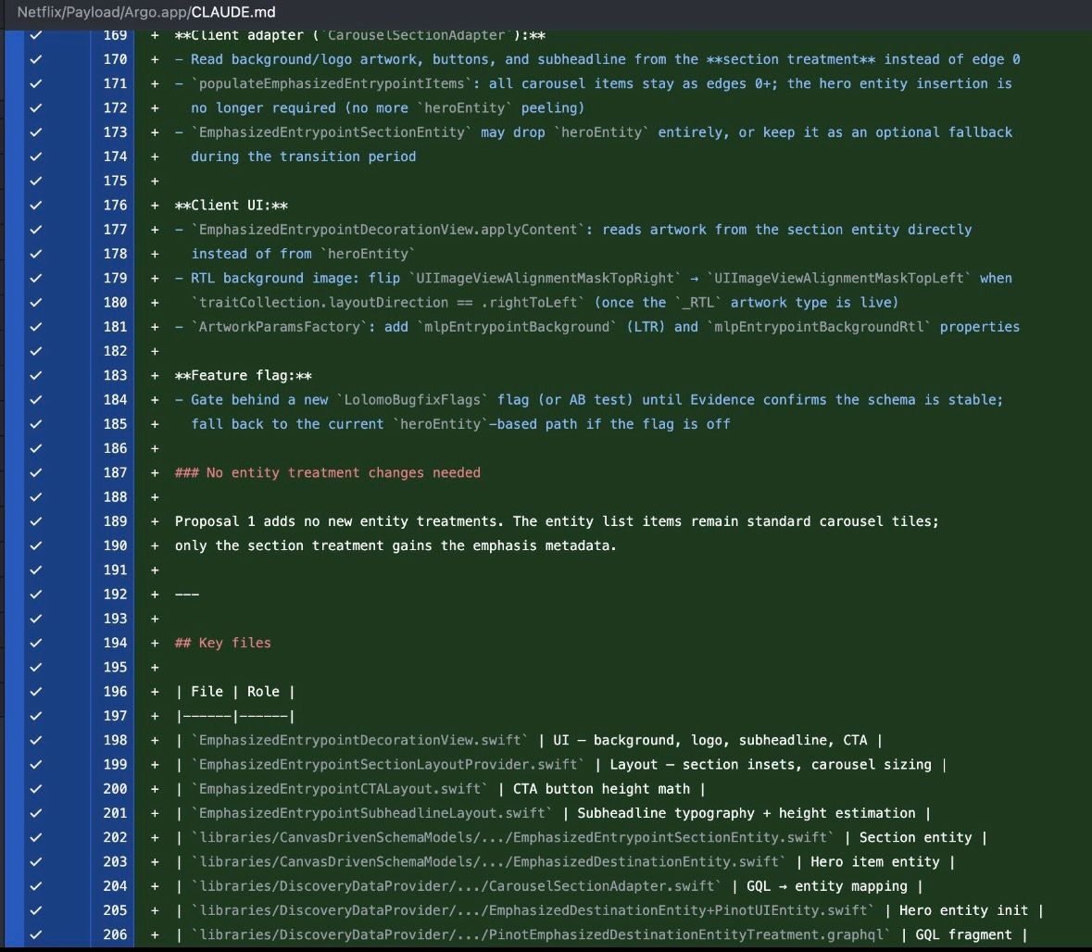Select line number 181
Image resolution: width=1092 pixels, height=952 pixels.
[115, 327]
